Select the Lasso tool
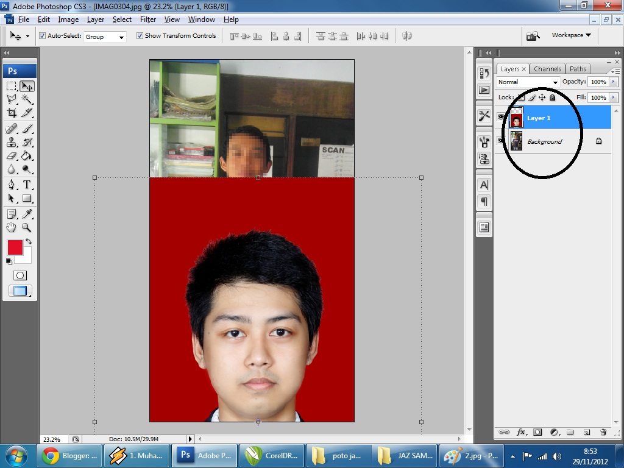 click(12, 99)
